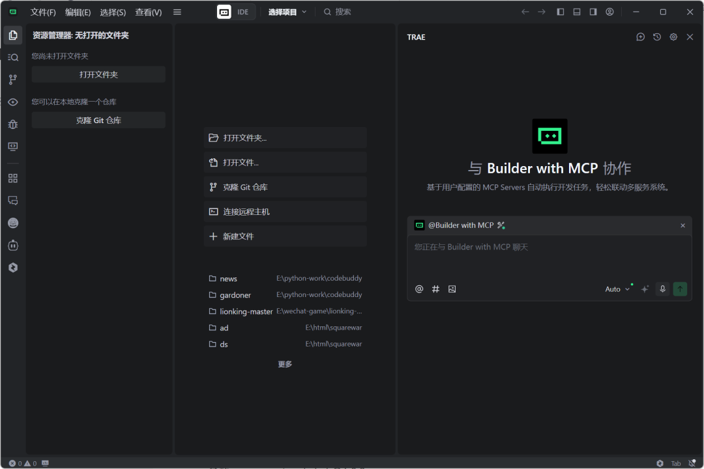Open the robot agent sidebar icon
The width and height of the screenshot is (704, 469).
coord(13,246)
